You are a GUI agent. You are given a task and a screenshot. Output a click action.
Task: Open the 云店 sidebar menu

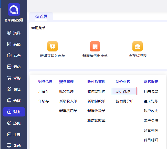pos(14,67)
